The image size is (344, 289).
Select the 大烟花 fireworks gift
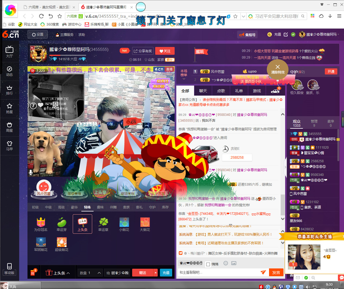pos(145,224)
